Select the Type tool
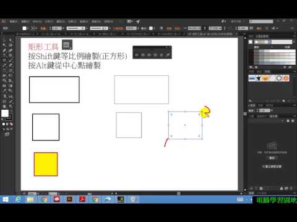 point(4,55)
